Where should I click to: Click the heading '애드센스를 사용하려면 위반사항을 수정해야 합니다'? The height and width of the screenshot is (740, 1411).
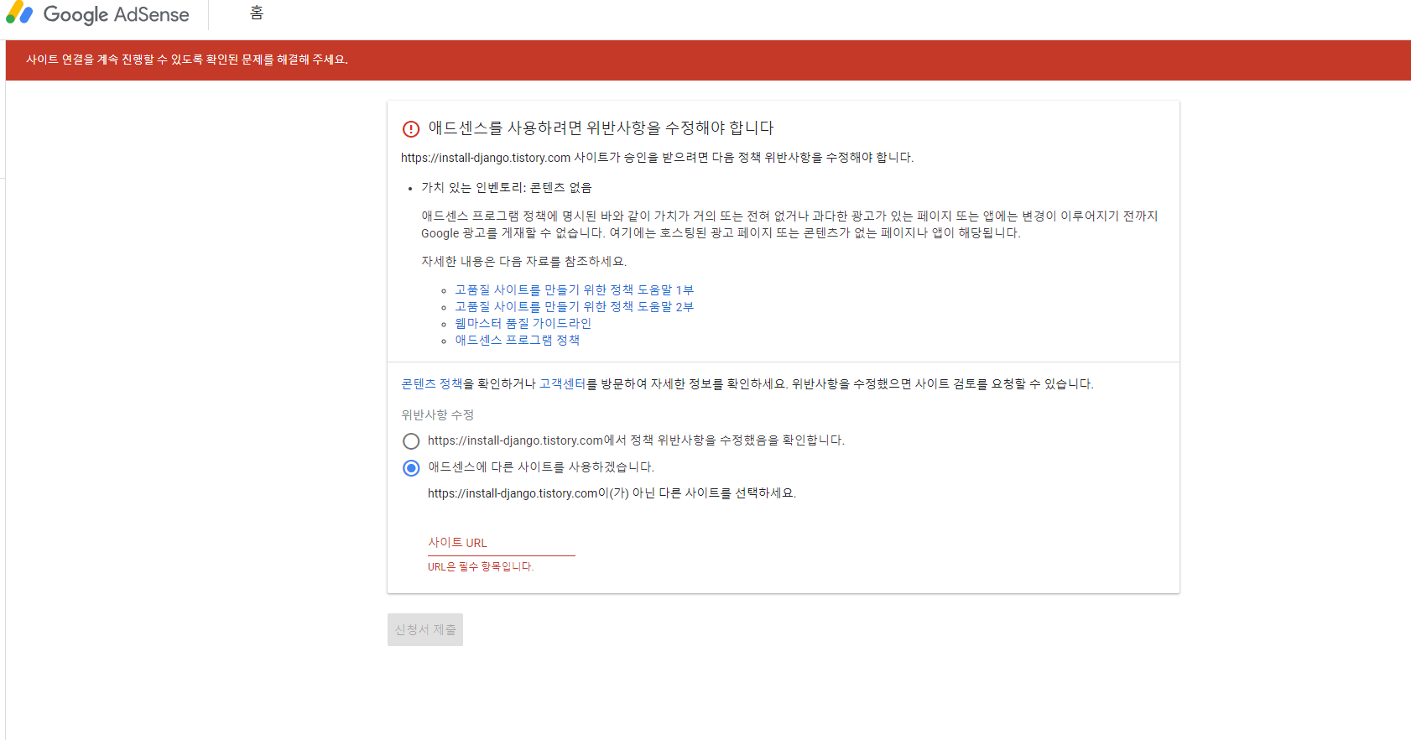(601, 128)
